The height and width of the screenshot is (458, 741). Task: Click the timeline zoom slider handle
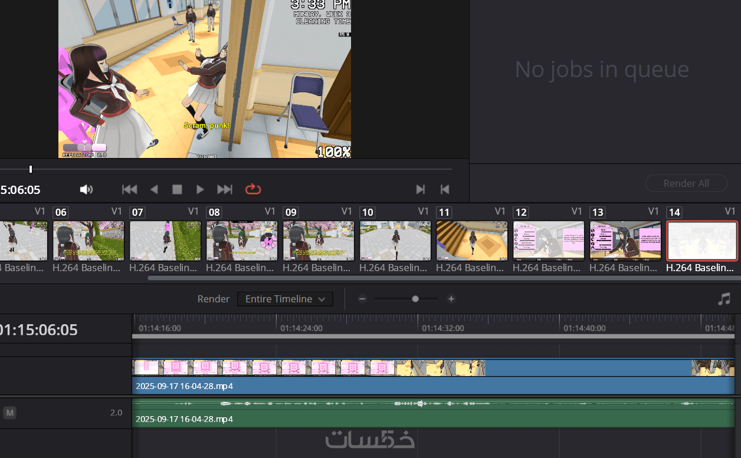point(415,299)
